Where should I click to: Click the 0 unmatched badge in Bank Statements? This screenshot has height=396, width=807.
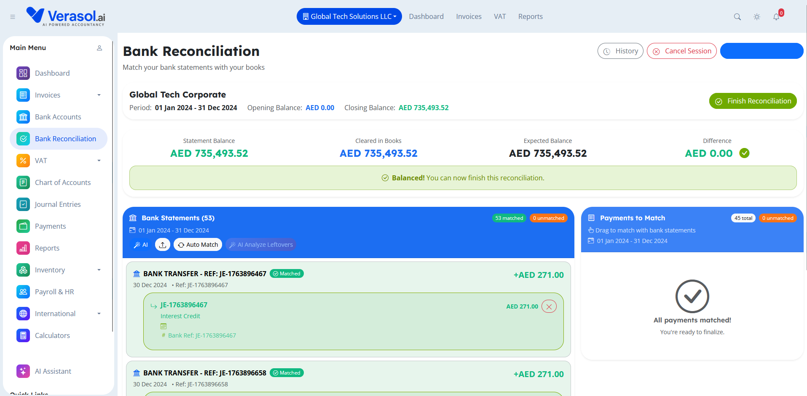tap(548, 218)
